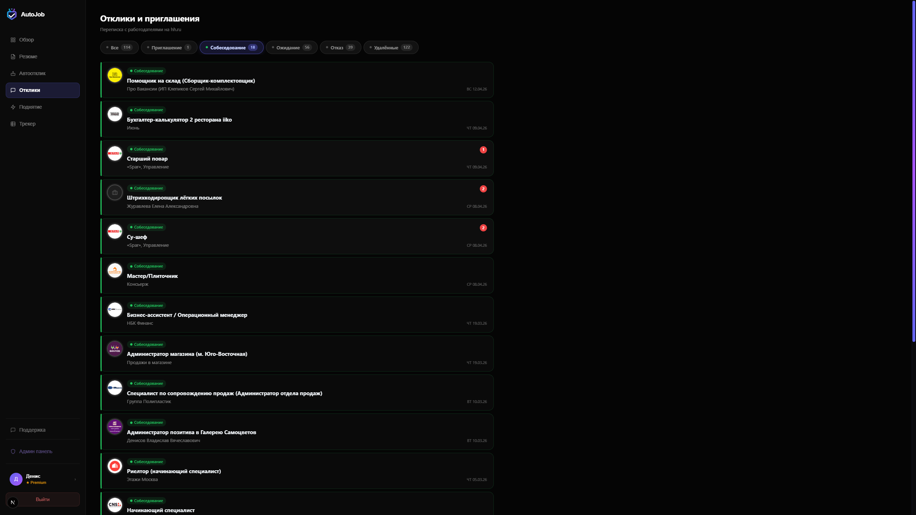Switch to the Все filter tab
The width and height of the screenshot is (916, 515).
(119, 48)
